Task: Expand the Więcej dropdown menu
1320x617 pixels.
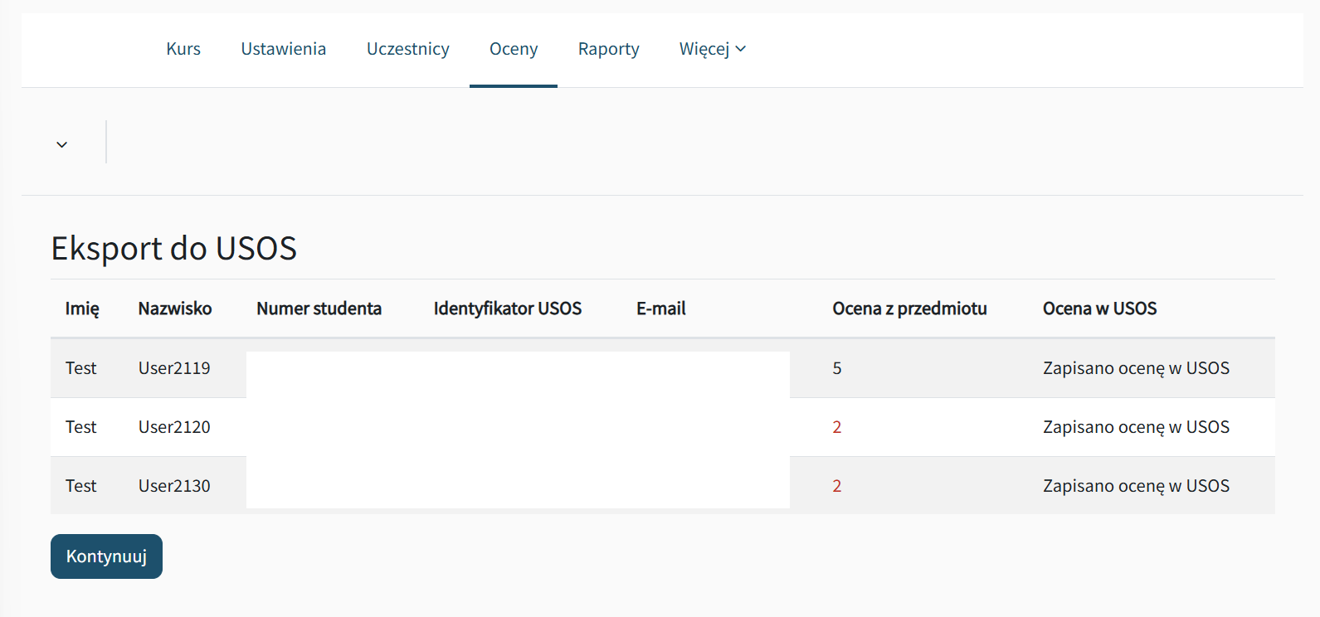Action: point(712,49)
